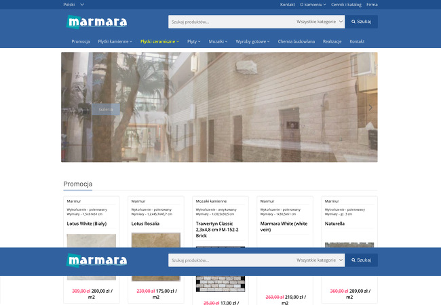Open Cennik i katalog link

(x=346, y=5)
